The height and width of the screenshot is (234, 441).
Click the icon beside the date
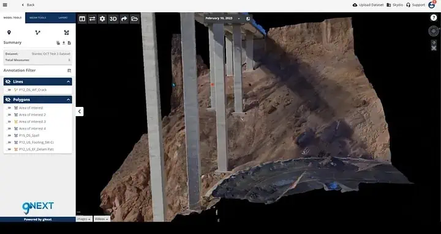coord(248,18)
